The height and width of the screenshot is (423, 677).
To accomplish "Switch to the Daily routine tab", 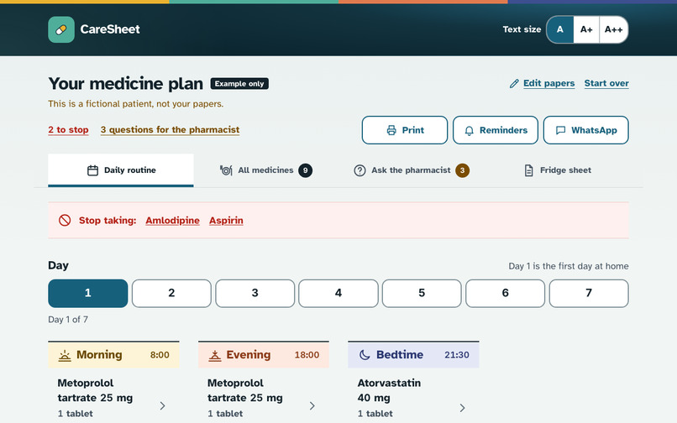I will click(121, 170).
